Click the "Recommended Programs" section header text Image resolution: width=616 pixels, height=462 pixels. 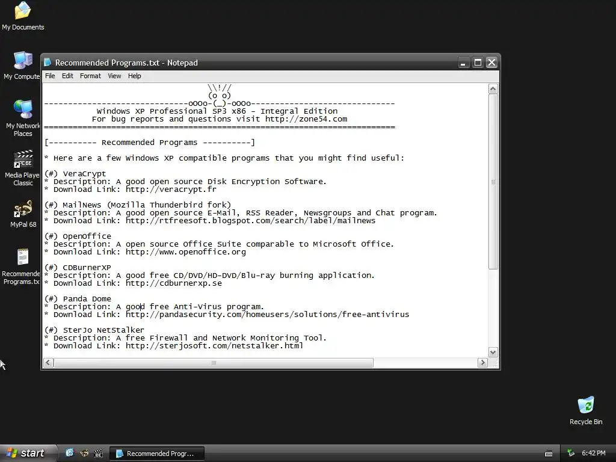(149, 143)
